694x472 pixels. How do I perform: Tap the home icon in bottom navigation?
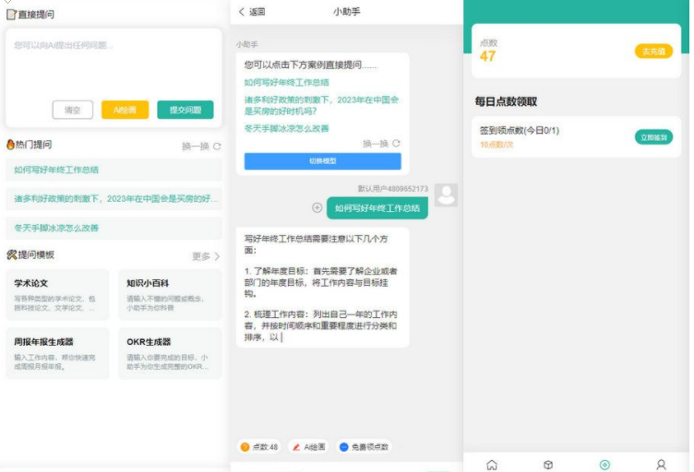(x=492, y=465)
